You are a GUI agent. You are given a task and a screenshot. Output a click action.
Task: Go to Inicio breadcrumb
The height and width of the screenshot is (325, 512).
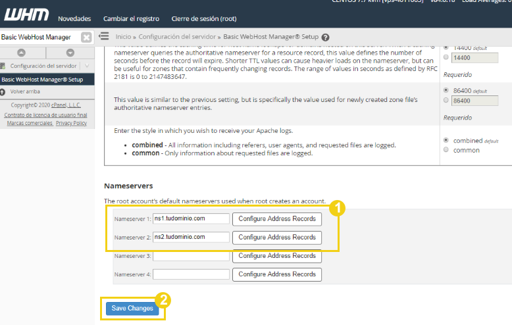coord(123,37)
